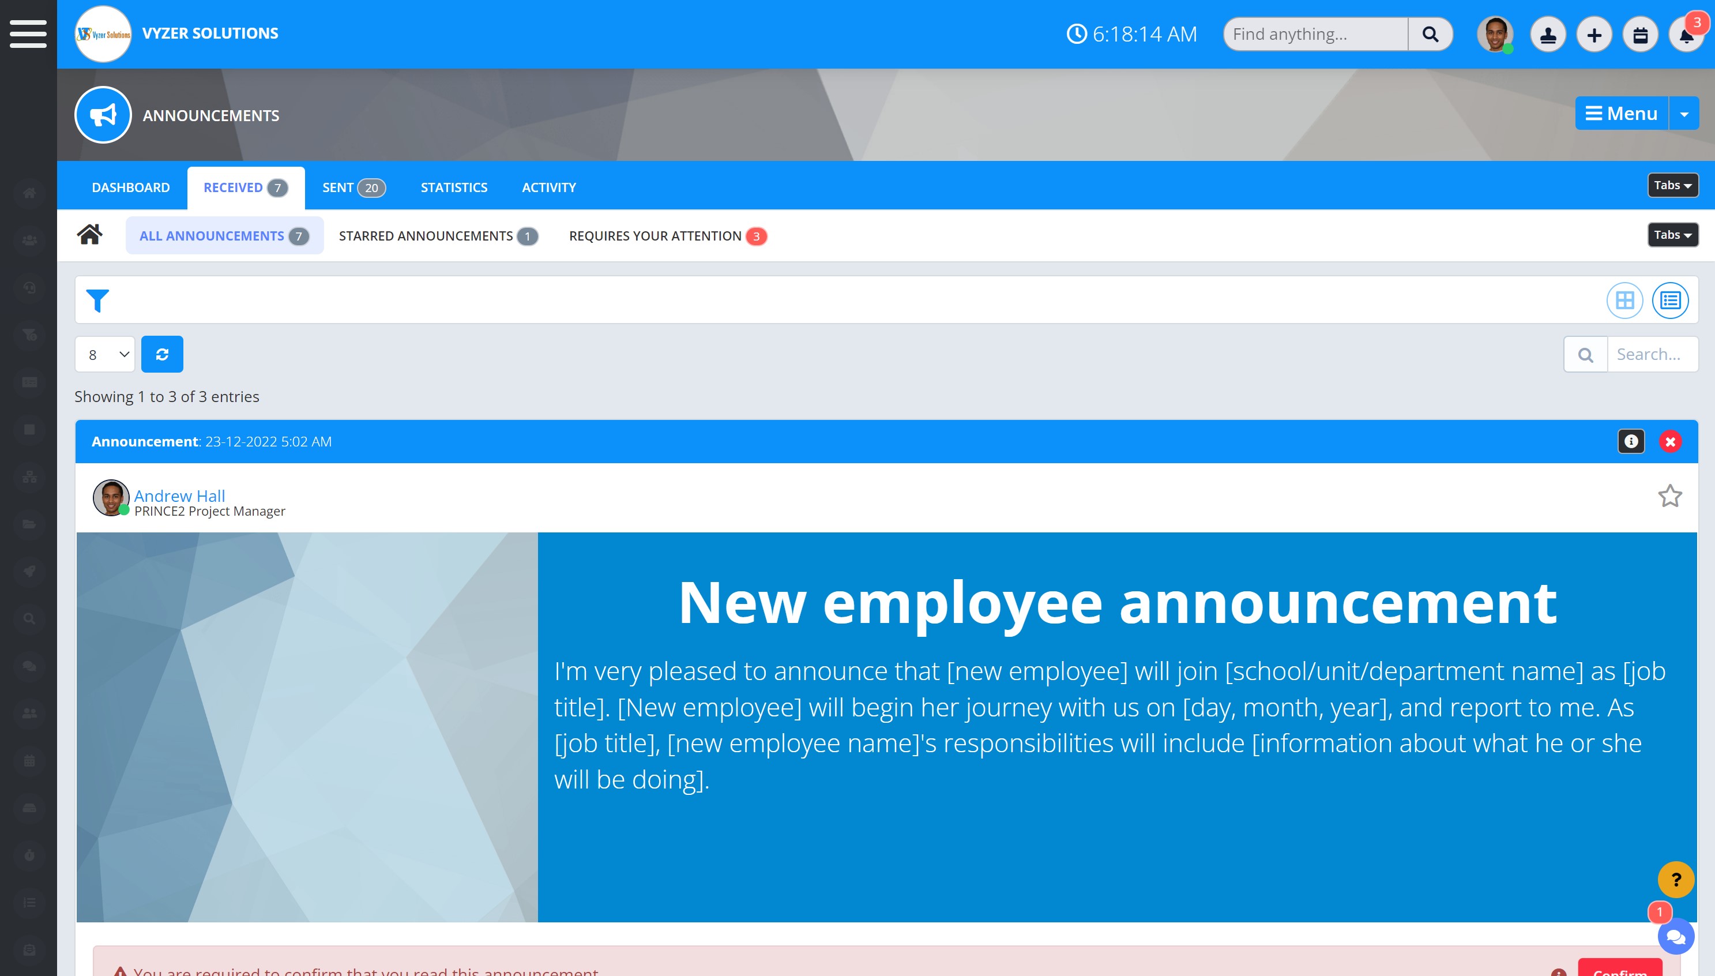
Task: Click the blue Menu button
Action: 1621,114
